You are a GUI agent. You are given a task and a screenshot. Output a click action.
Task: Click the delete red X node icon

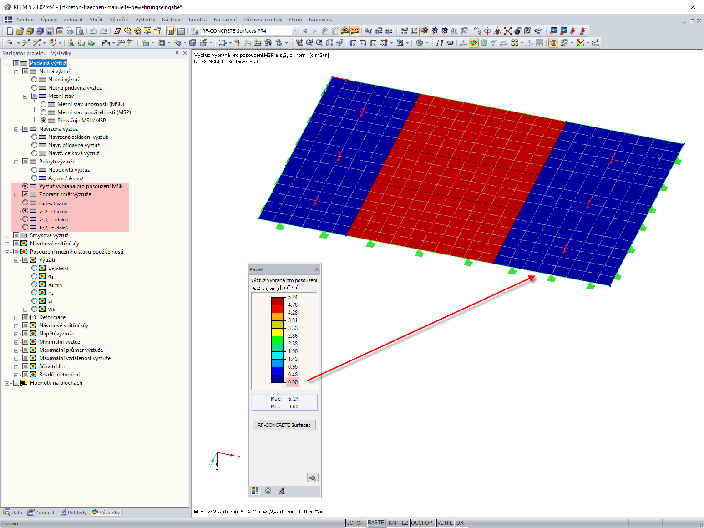[x=508, y=31]
